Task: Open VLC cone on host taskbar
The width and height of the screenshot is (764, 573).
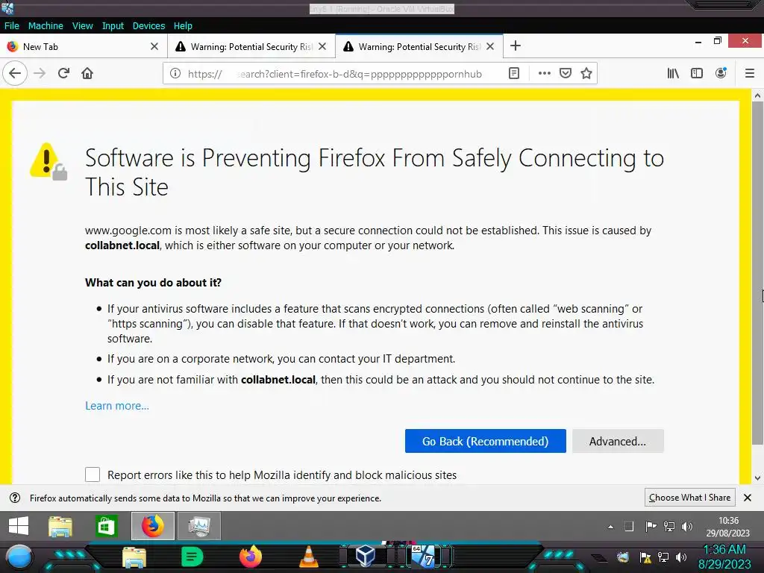Action: point(308,557)
